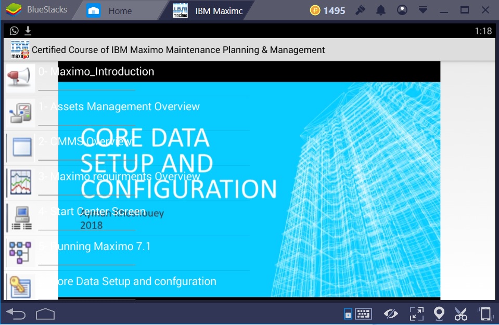
Task: Open the Maximo Introduction megaphone icon
Action: 20,78
